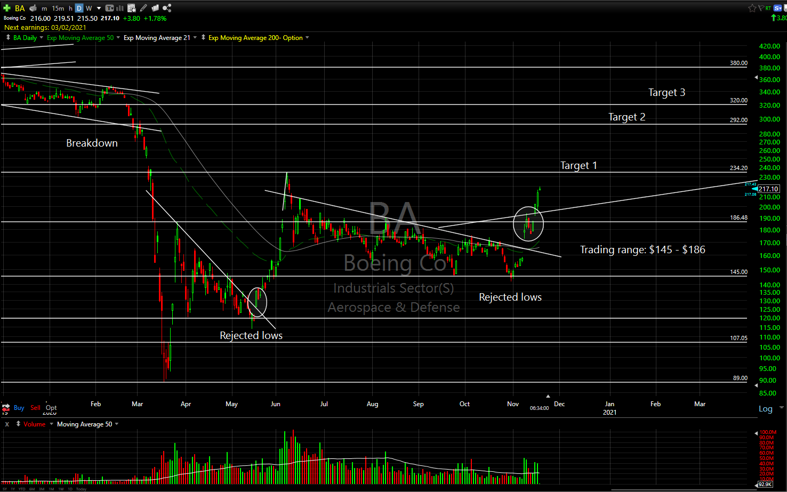The image size is (787, 492).
Task: Open the timeframe dropdown arrow after W
Action: coord(99,9)
